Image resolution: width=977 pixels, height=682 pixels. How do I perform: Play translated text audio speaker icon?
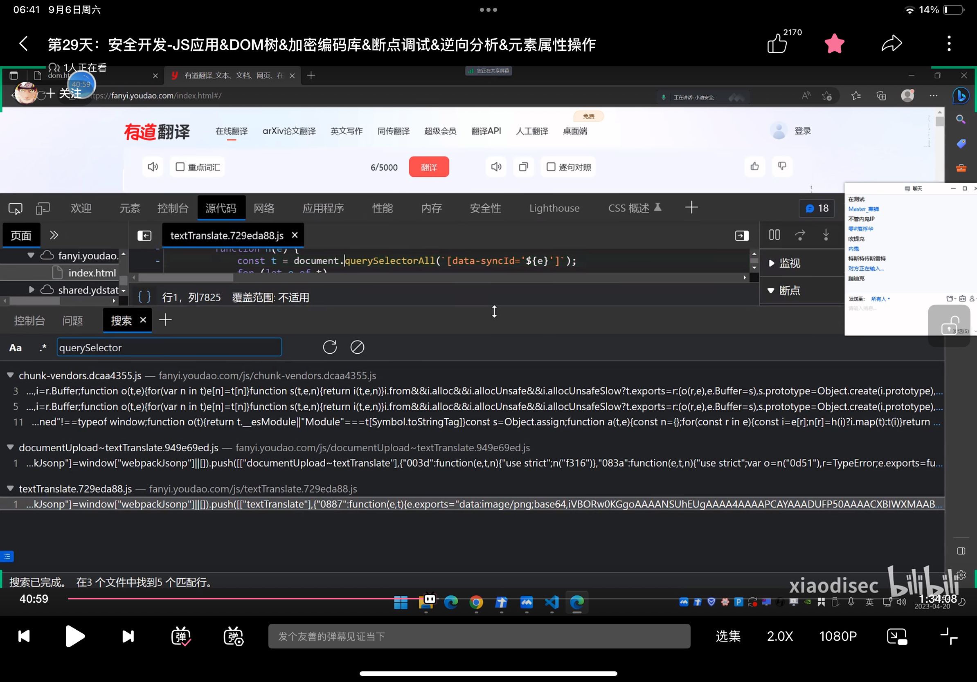(x=496, y=167)
